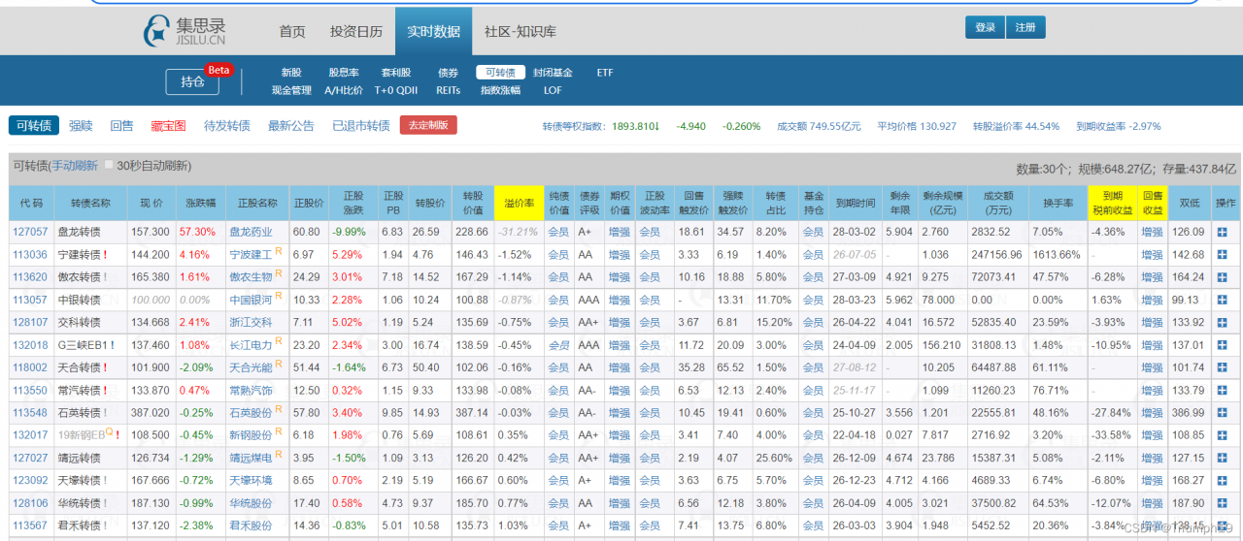Click the 注册 button
Image resolution: width=1243 pixels, height=541 pixels.
click(1025, 27)
